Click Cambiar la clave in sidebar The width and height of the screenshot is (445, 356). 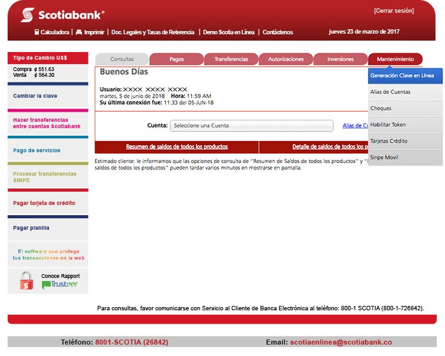(35, 96)
